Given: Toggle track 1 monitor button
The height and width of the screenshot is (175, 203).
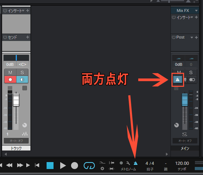Looking at the screenshot, I should point(22,79).
